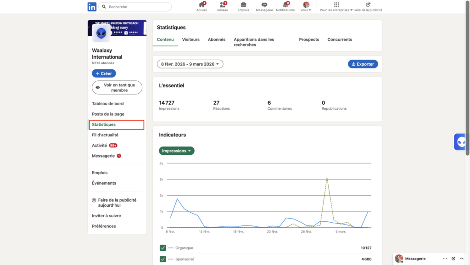This screenshot has height=265, width=470.
Task: Disable the Sponsorisé data series
Action: pos(162,259)
